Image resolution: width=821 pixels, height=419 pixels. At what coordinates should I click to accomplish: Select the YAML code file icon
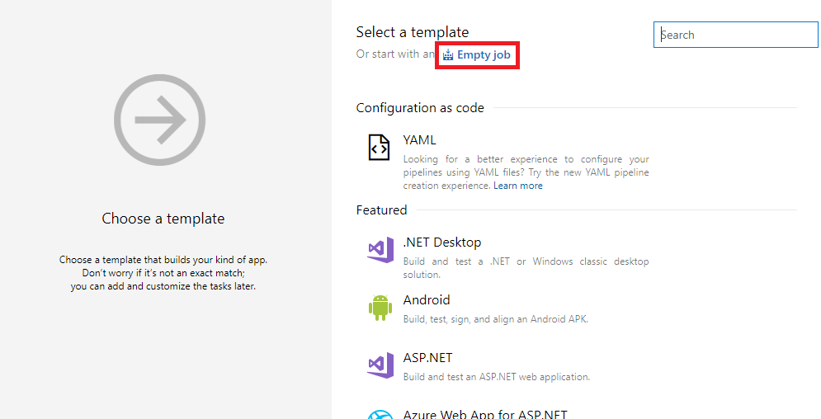(379, 148)
